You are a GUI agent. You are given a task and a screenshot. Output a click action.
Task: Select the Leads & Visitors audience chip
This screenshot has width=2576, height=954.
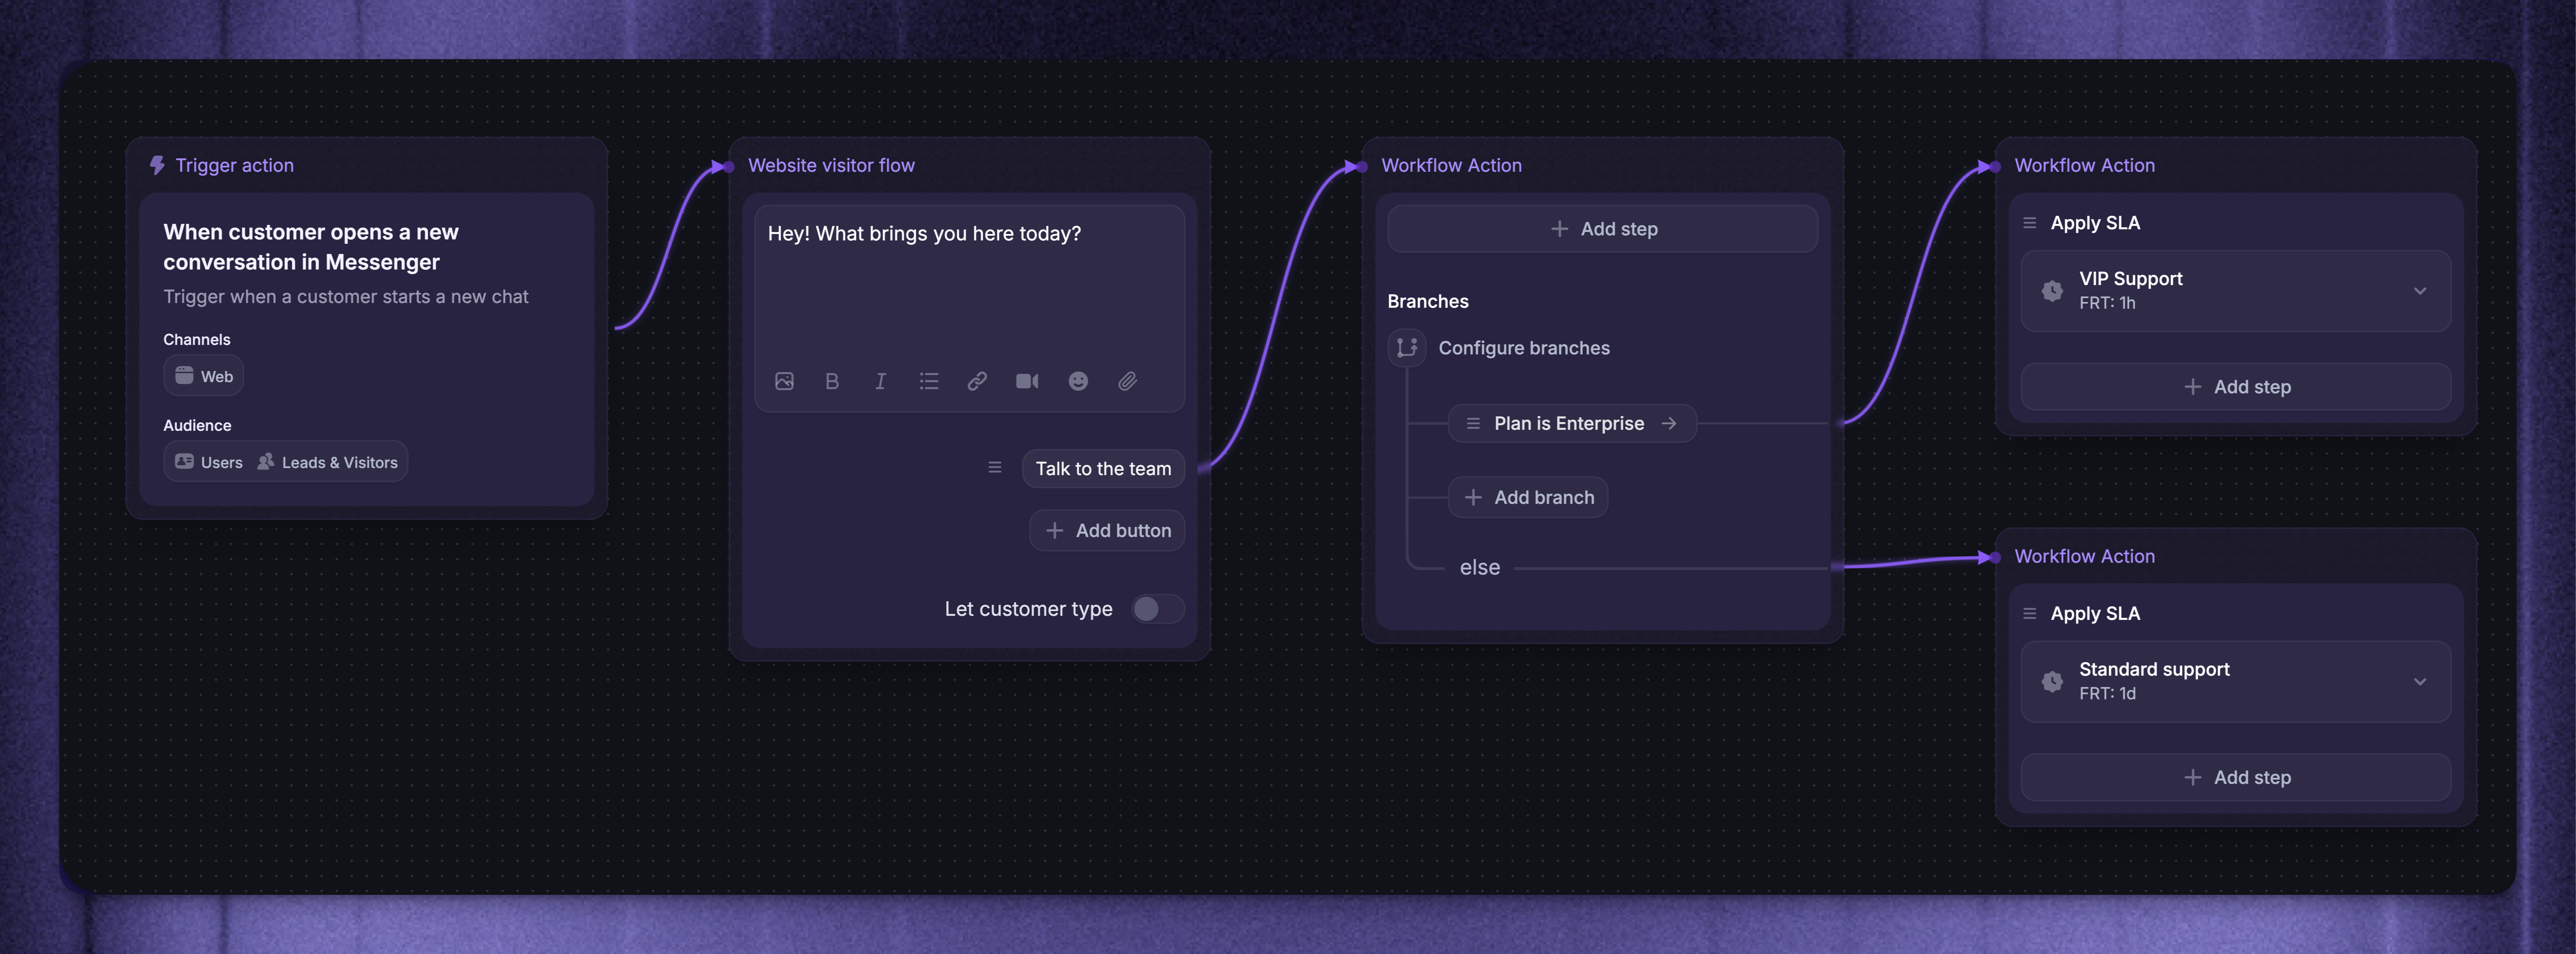tap(328, 462)
